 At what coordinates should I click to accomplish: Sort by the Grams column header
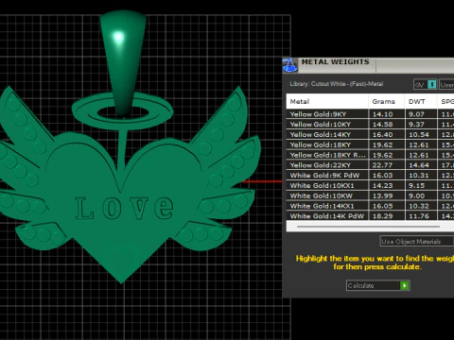pyautogui.click(x=386, y=101)
